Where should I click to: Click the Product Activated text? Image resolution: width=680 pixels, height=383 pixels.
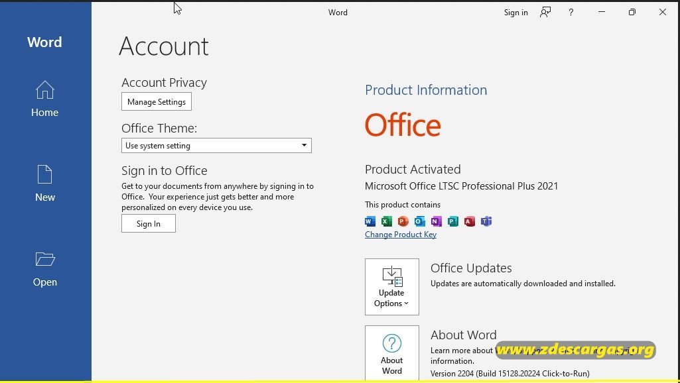[x=413, y=169]
